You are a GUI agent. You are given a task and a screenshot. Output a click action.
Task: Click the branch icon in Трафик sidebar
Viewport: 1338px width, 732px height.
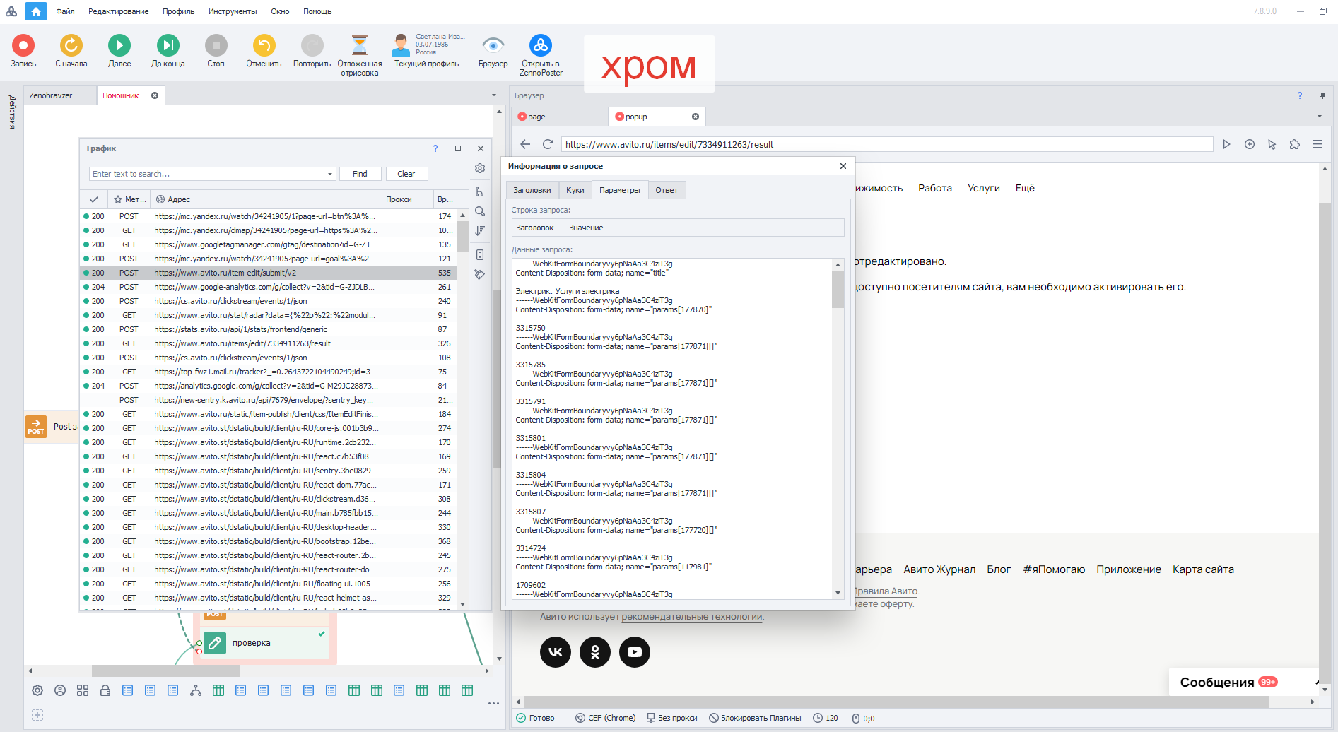(480, 191)
